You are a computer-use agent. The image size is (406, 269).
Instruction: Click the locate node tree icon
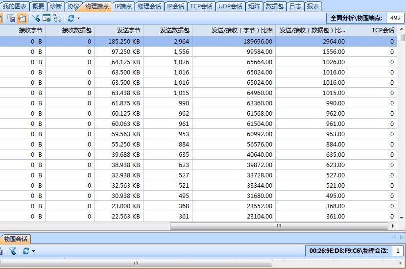[x=57, y=18]
